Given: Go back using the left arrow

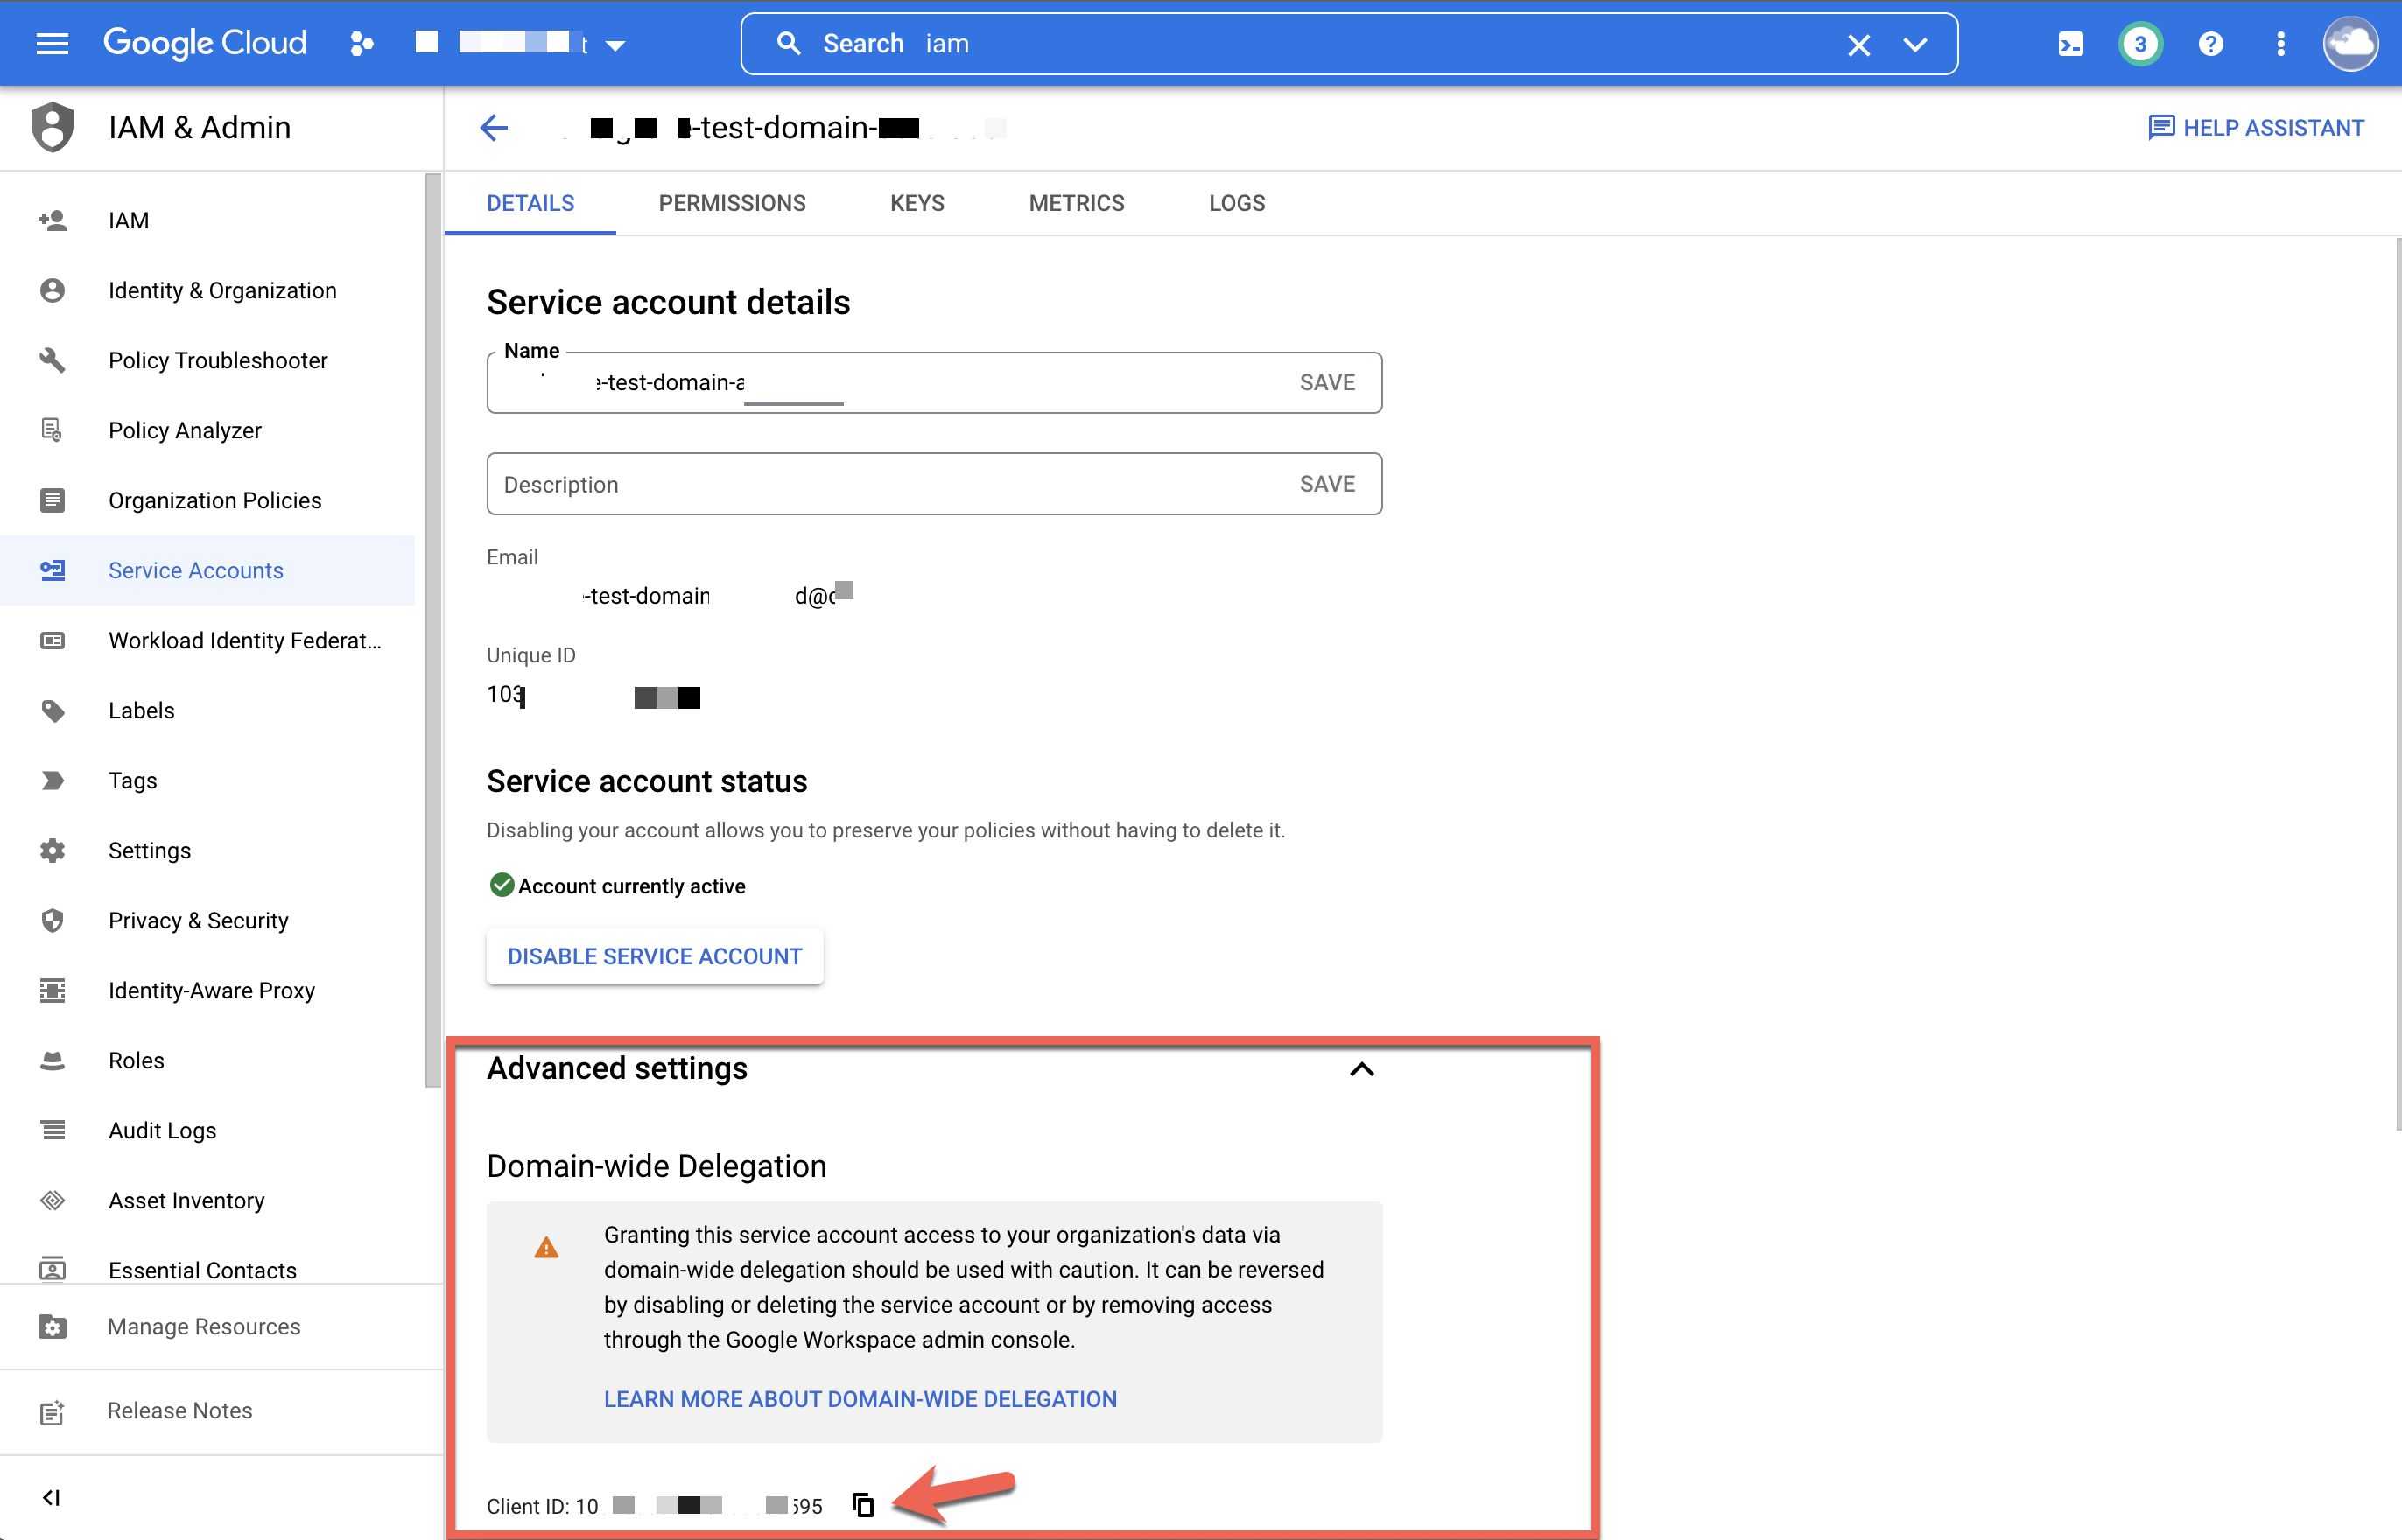Looking at the screenshot, I should click(495, 127).
